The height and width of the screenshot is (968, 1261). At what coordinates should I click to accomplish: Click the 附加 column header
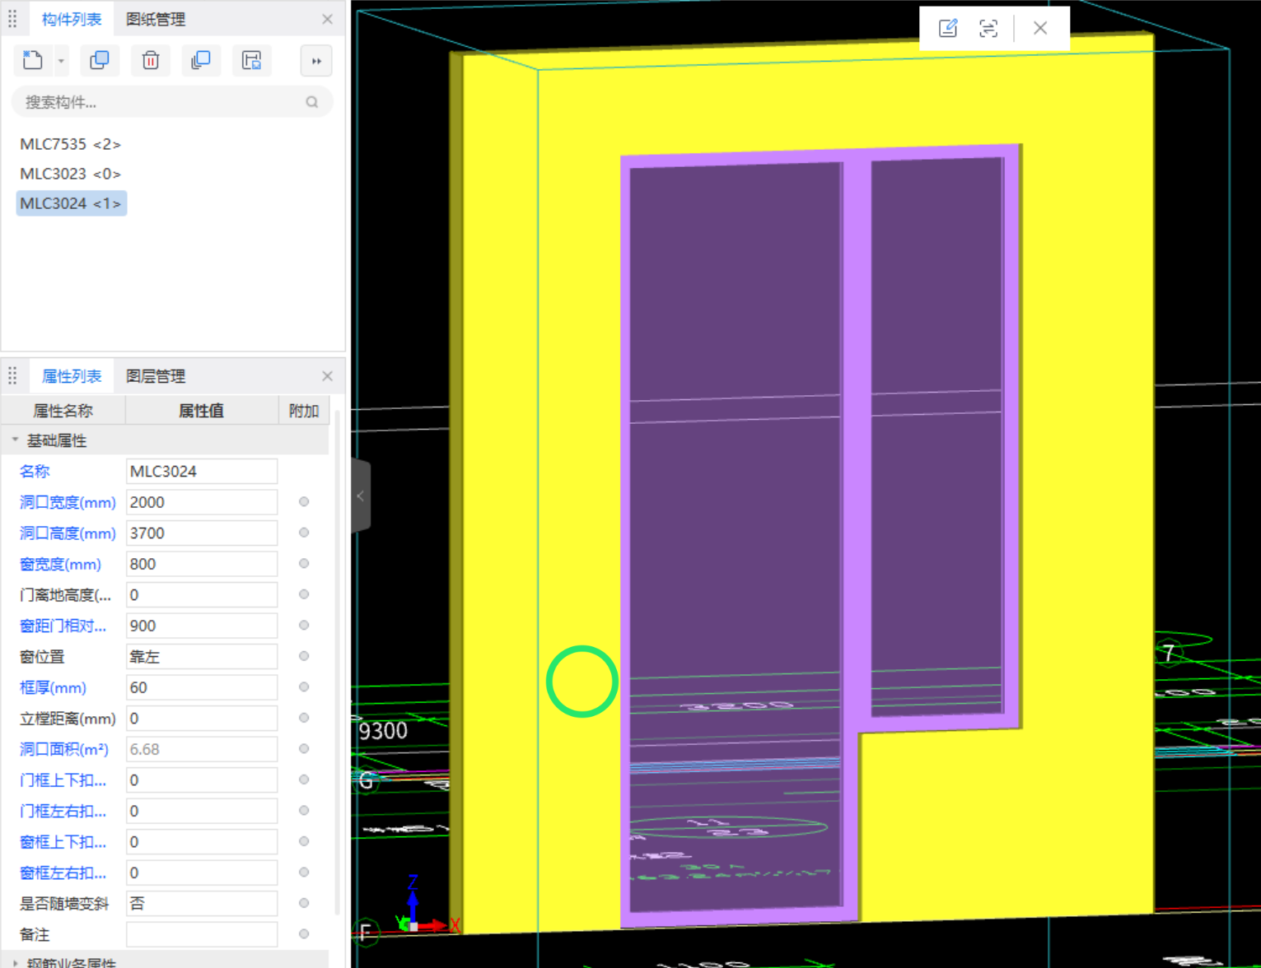pos(304,411)
